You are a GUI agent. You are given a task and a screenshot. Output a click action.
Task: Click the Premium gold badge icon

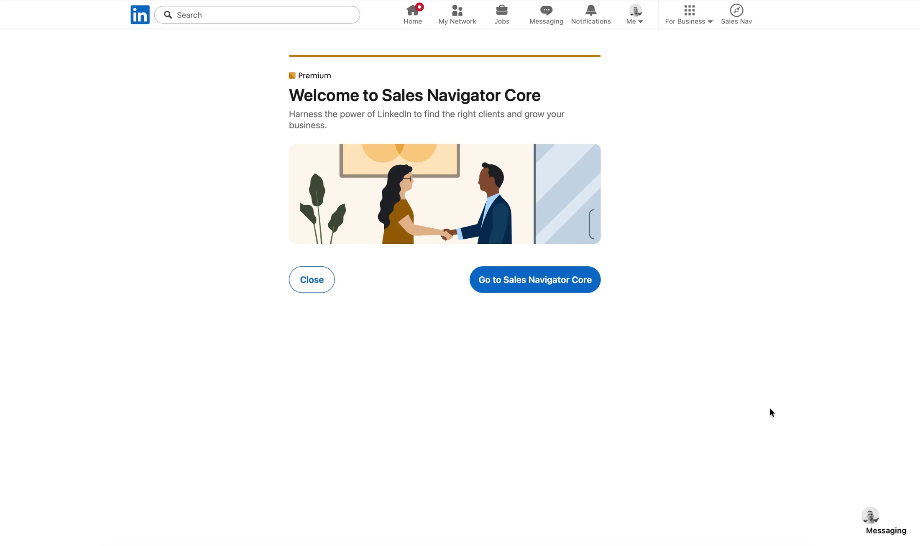click(292, 75)
